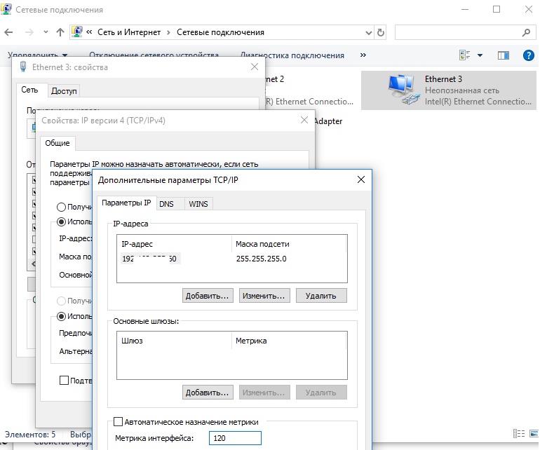This screenshot has width=547, height=450.
Task: Click the Forward navigation arrow
Action: (29, 32)
